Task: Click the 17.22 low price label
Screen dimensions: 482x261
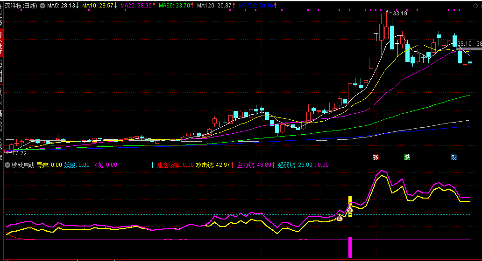Action: tap(19, 153)
